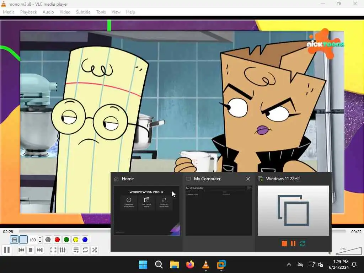This screenshot has width=364, height=273.
Task: Suspend the Windows 11 22H2 virtual machine
Action: tap(293, 243)
